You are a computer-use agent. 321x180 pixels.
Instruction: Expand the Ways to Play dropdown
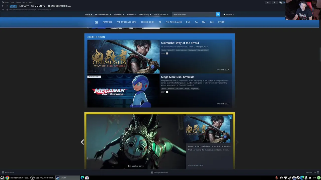145,14
